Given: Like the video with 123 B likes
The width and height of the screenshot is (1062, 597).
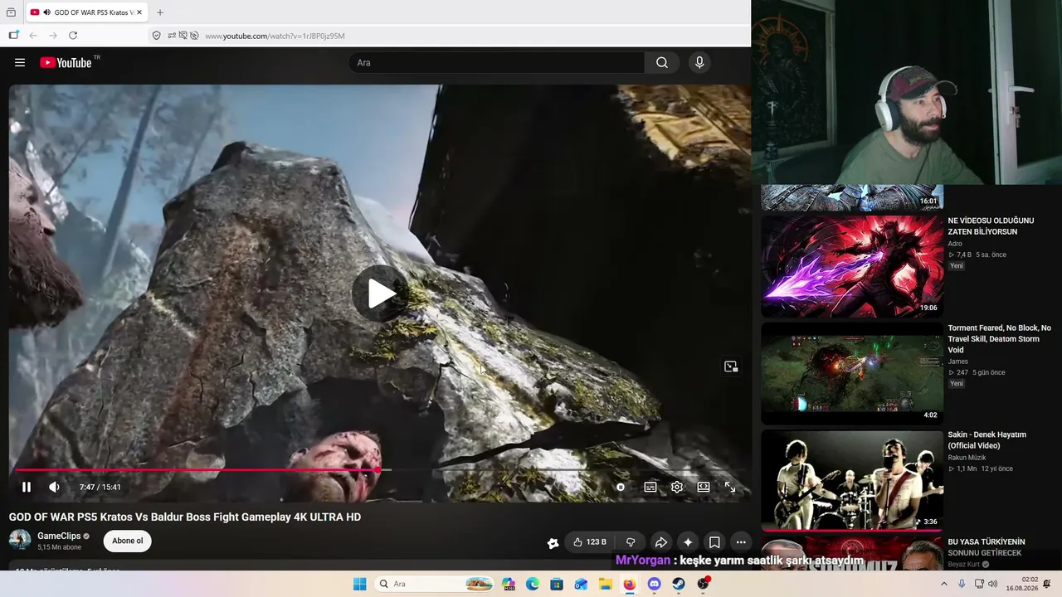Looking at the screenshot, I should (590, 542).
